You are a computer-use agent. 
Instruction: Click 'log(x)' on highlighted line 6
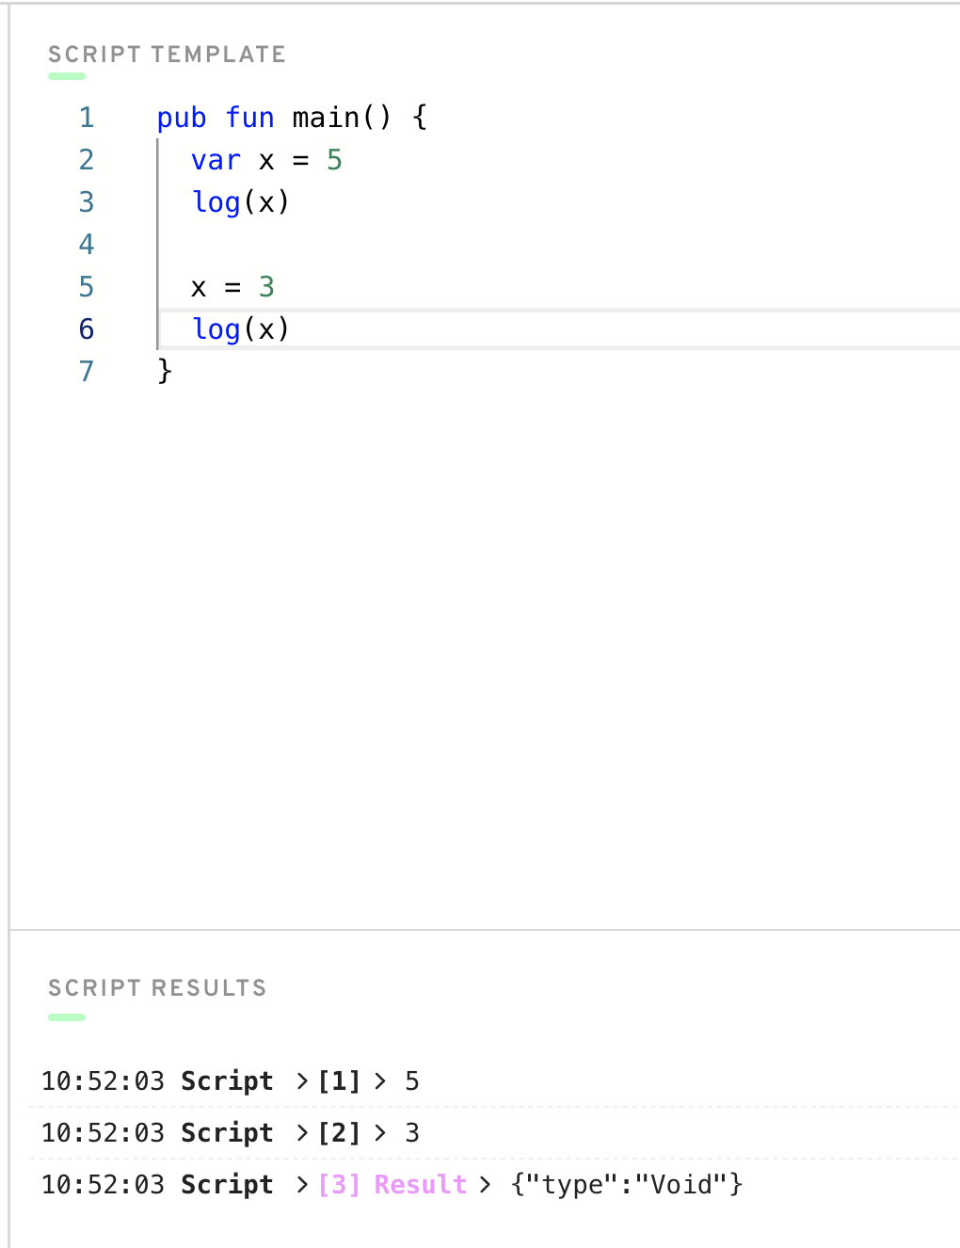click(240, 329)
